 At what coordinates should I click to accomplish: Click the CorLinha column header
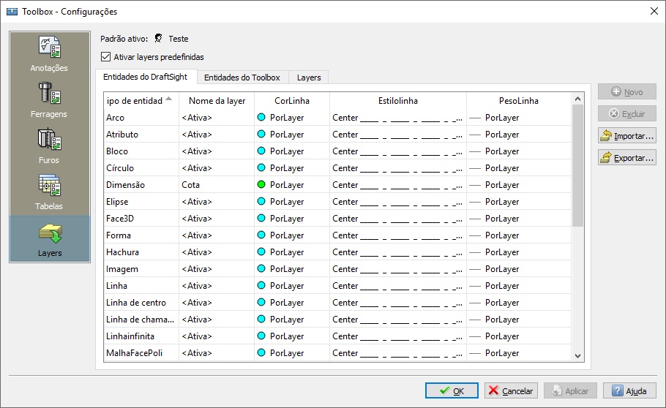click(x=292, y=101)
